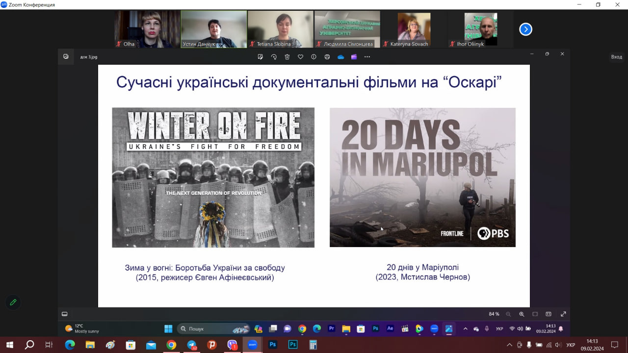Open the purple Clipchamp icon in Photos toolbar
Screen dimensions: 628x353
(x=354, y=57)
